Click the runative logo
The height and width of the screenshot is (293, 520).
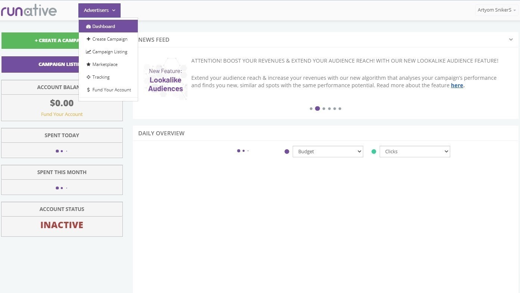[29, 10]
